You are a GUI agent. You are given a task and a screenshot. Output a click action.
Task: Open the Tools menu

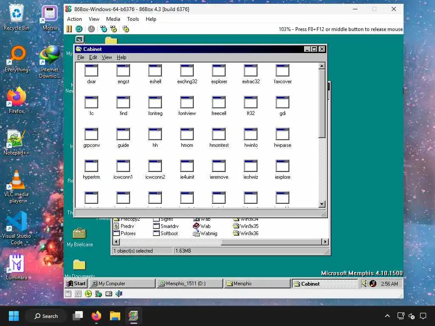coord(133,19)
